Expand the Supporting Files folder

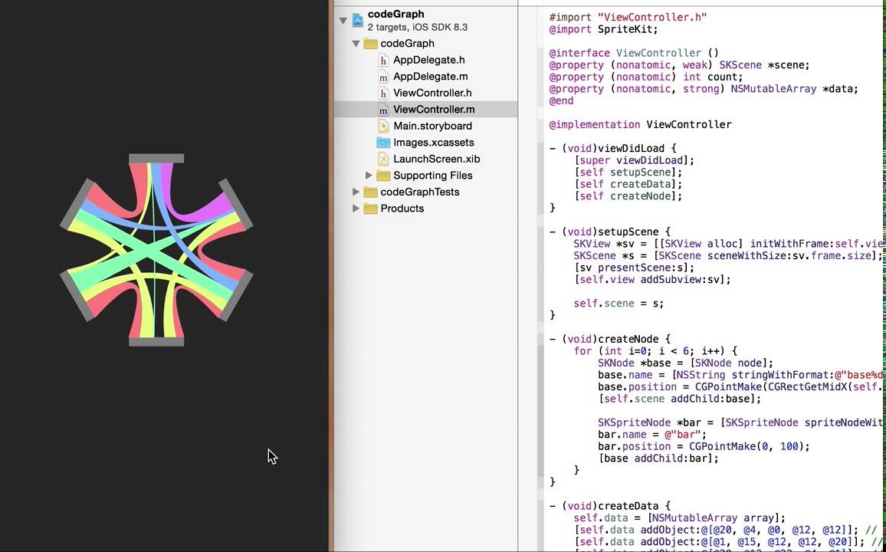(x=369, y=175)
